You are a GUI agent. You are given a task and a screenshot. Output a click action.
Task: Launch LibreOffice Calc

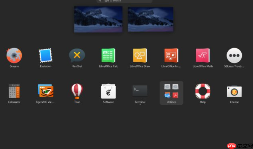[x=108, y=56]
